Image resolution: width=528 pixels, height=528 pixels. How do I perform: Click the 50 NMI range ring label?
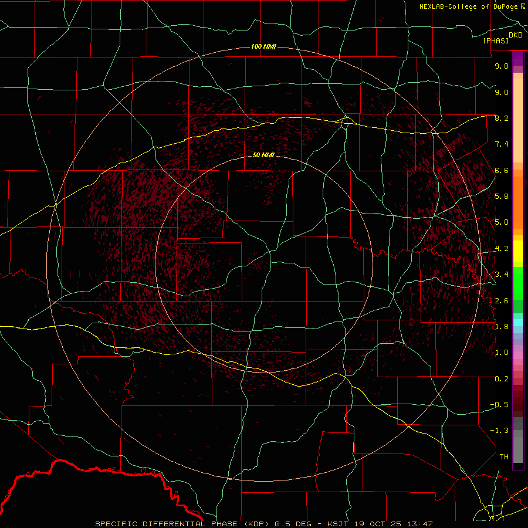pyautogui.click(x=263, y=155)
